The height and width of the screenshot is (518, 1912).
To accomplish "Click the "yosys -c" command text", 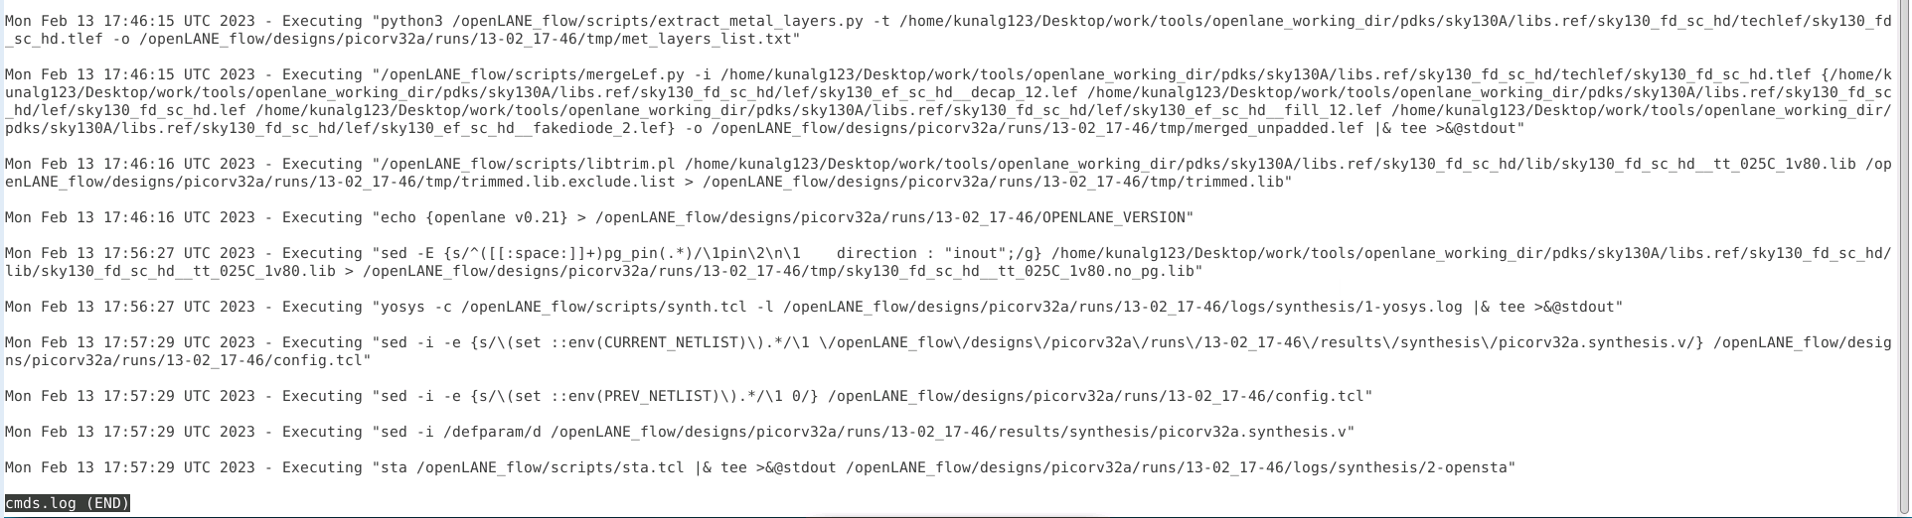I will [415, 307].
